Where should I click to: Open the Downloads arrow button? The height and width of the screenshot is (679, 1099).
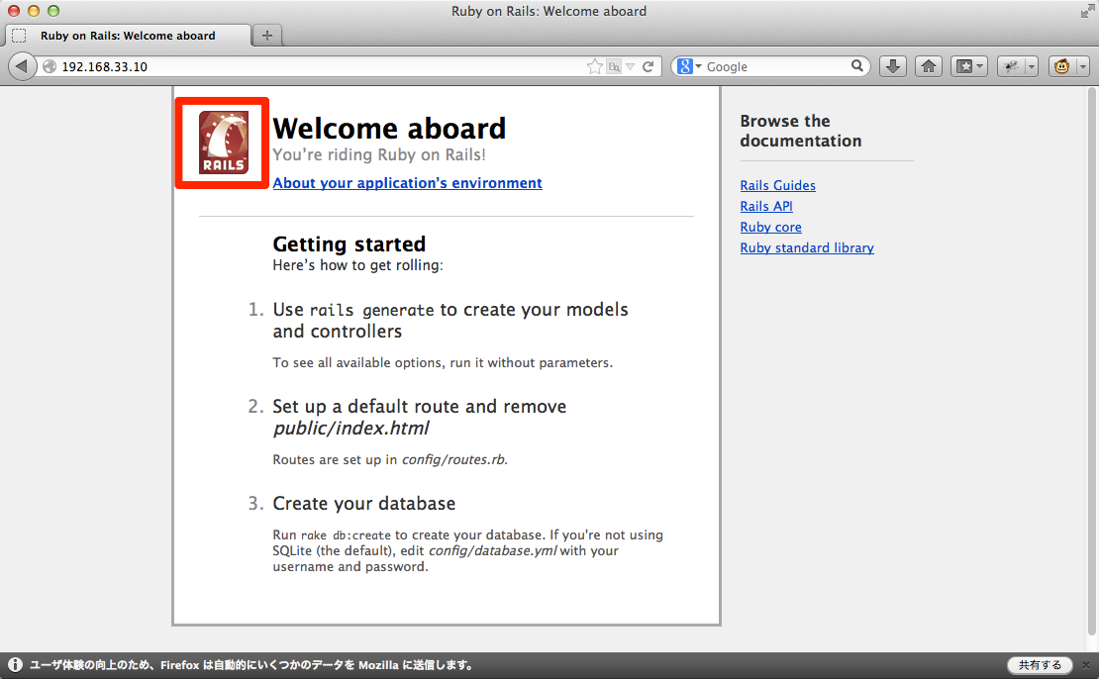point(893,66)
